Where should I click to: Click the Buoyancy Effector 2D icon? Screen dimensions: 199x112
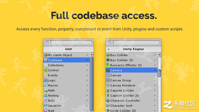click(x=108, y=65)
